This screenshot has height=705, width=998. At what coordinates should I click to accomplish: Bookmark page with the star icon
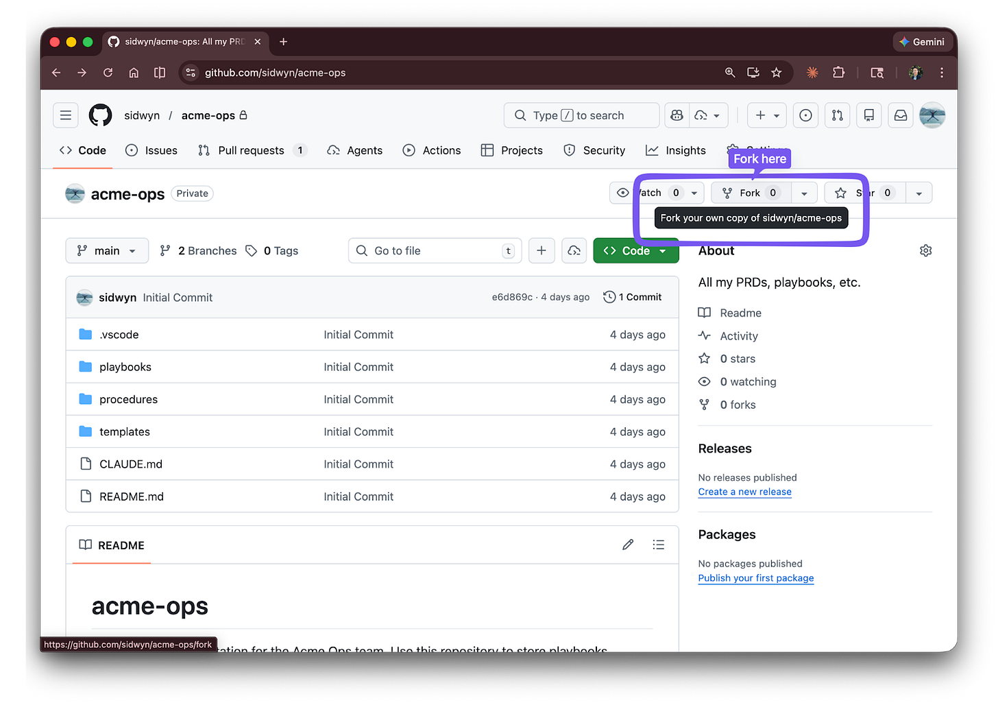pyautogui.click(x=777, y=73)
